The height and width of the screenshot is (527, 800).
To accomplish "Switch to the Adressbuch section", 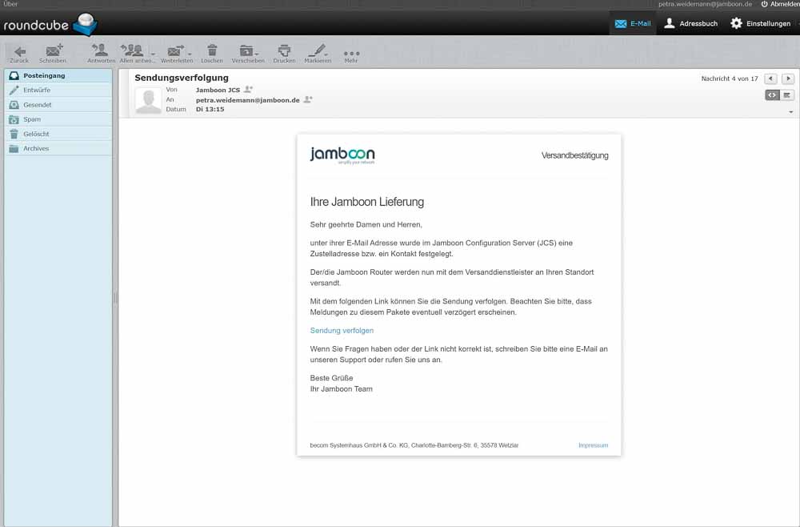I will pos(691,23).
